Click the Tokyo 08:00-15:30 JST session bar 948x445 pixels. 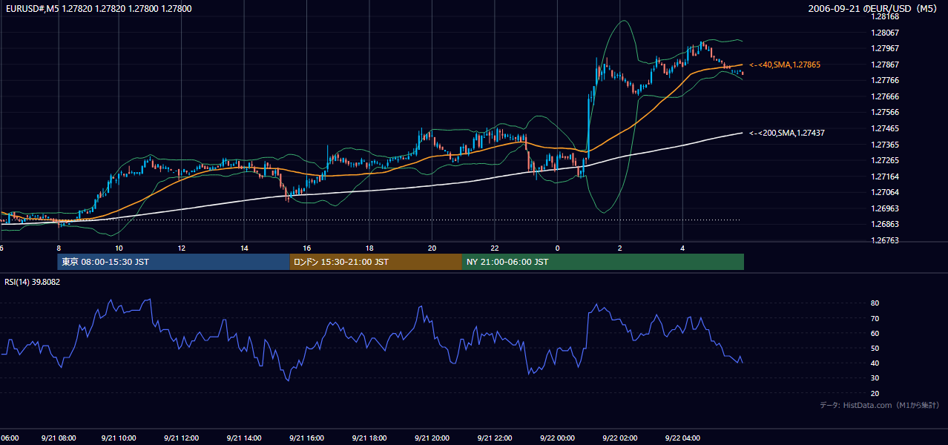pyautogui.click(x=174, y=262)
